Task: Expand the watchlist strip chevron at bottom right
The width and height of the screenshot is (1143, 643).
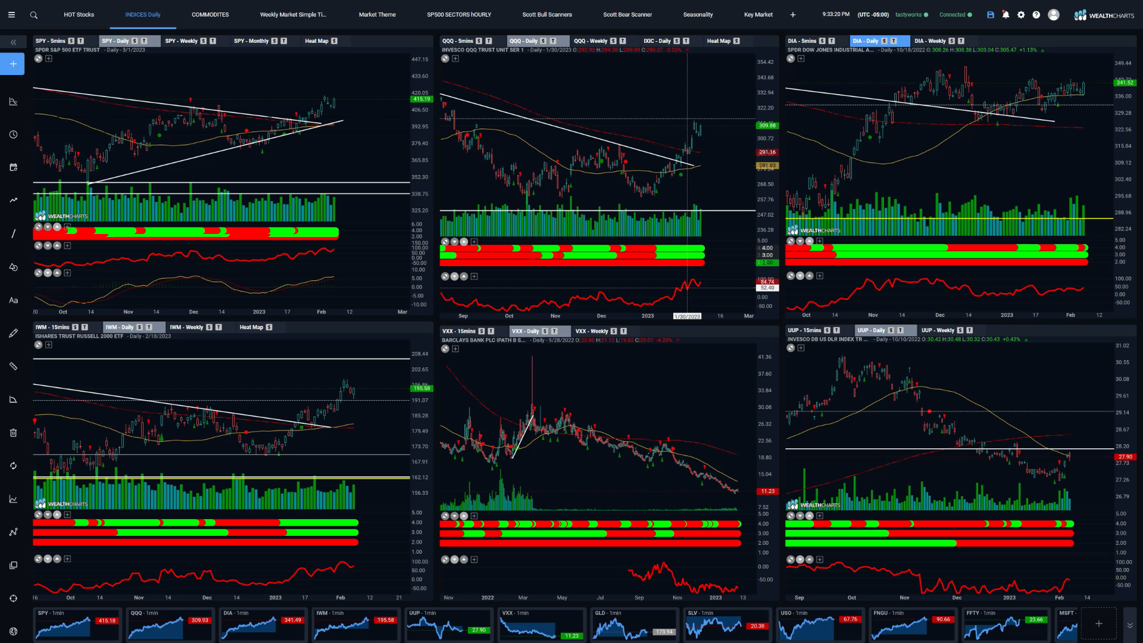Action: [x=1129, y=625]
